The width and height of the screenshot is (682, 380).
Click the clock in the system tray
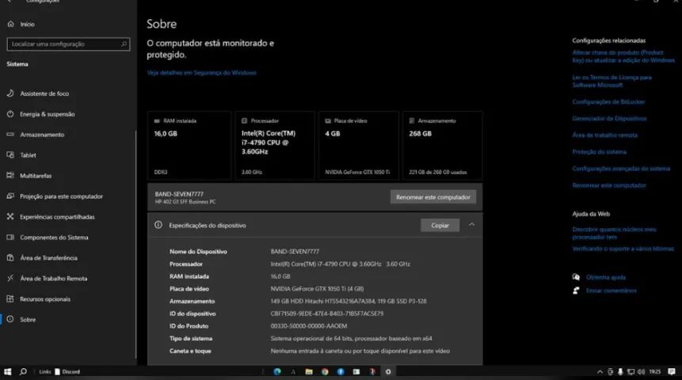tap(655, 372)
